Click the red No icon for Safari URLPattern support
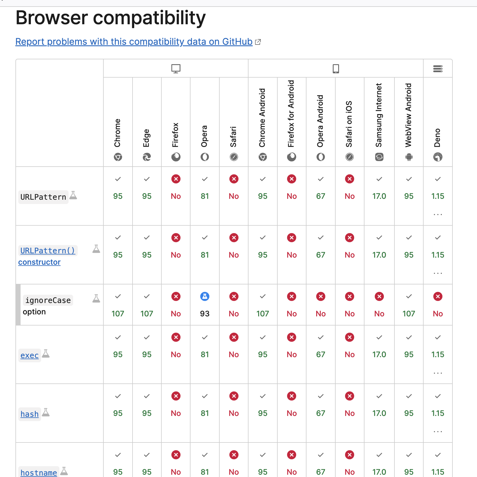The image size is (477, 477). point(234,179)
